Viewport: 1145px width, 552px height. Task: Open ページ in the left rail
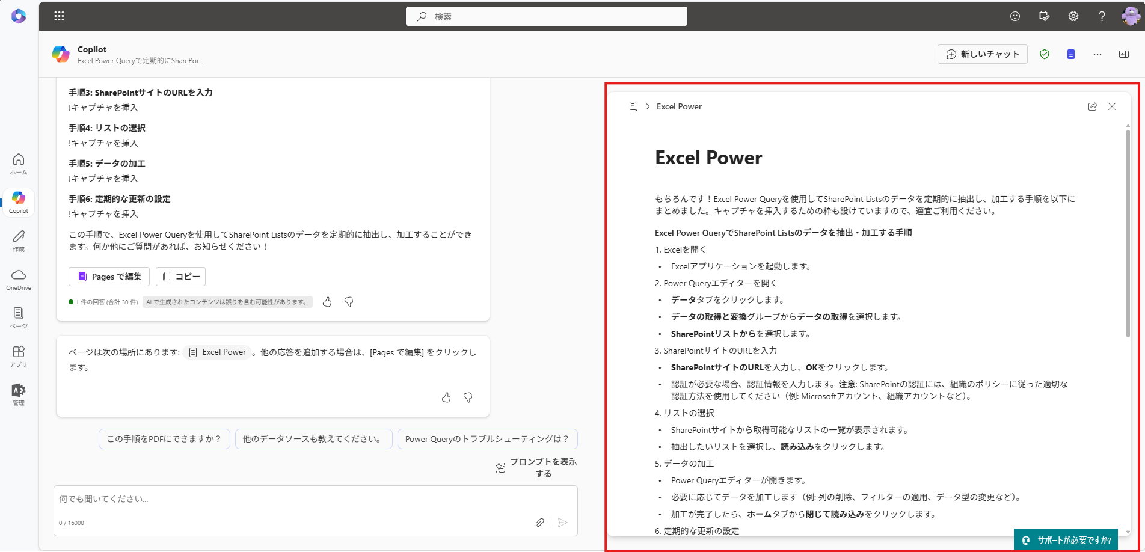19,317
